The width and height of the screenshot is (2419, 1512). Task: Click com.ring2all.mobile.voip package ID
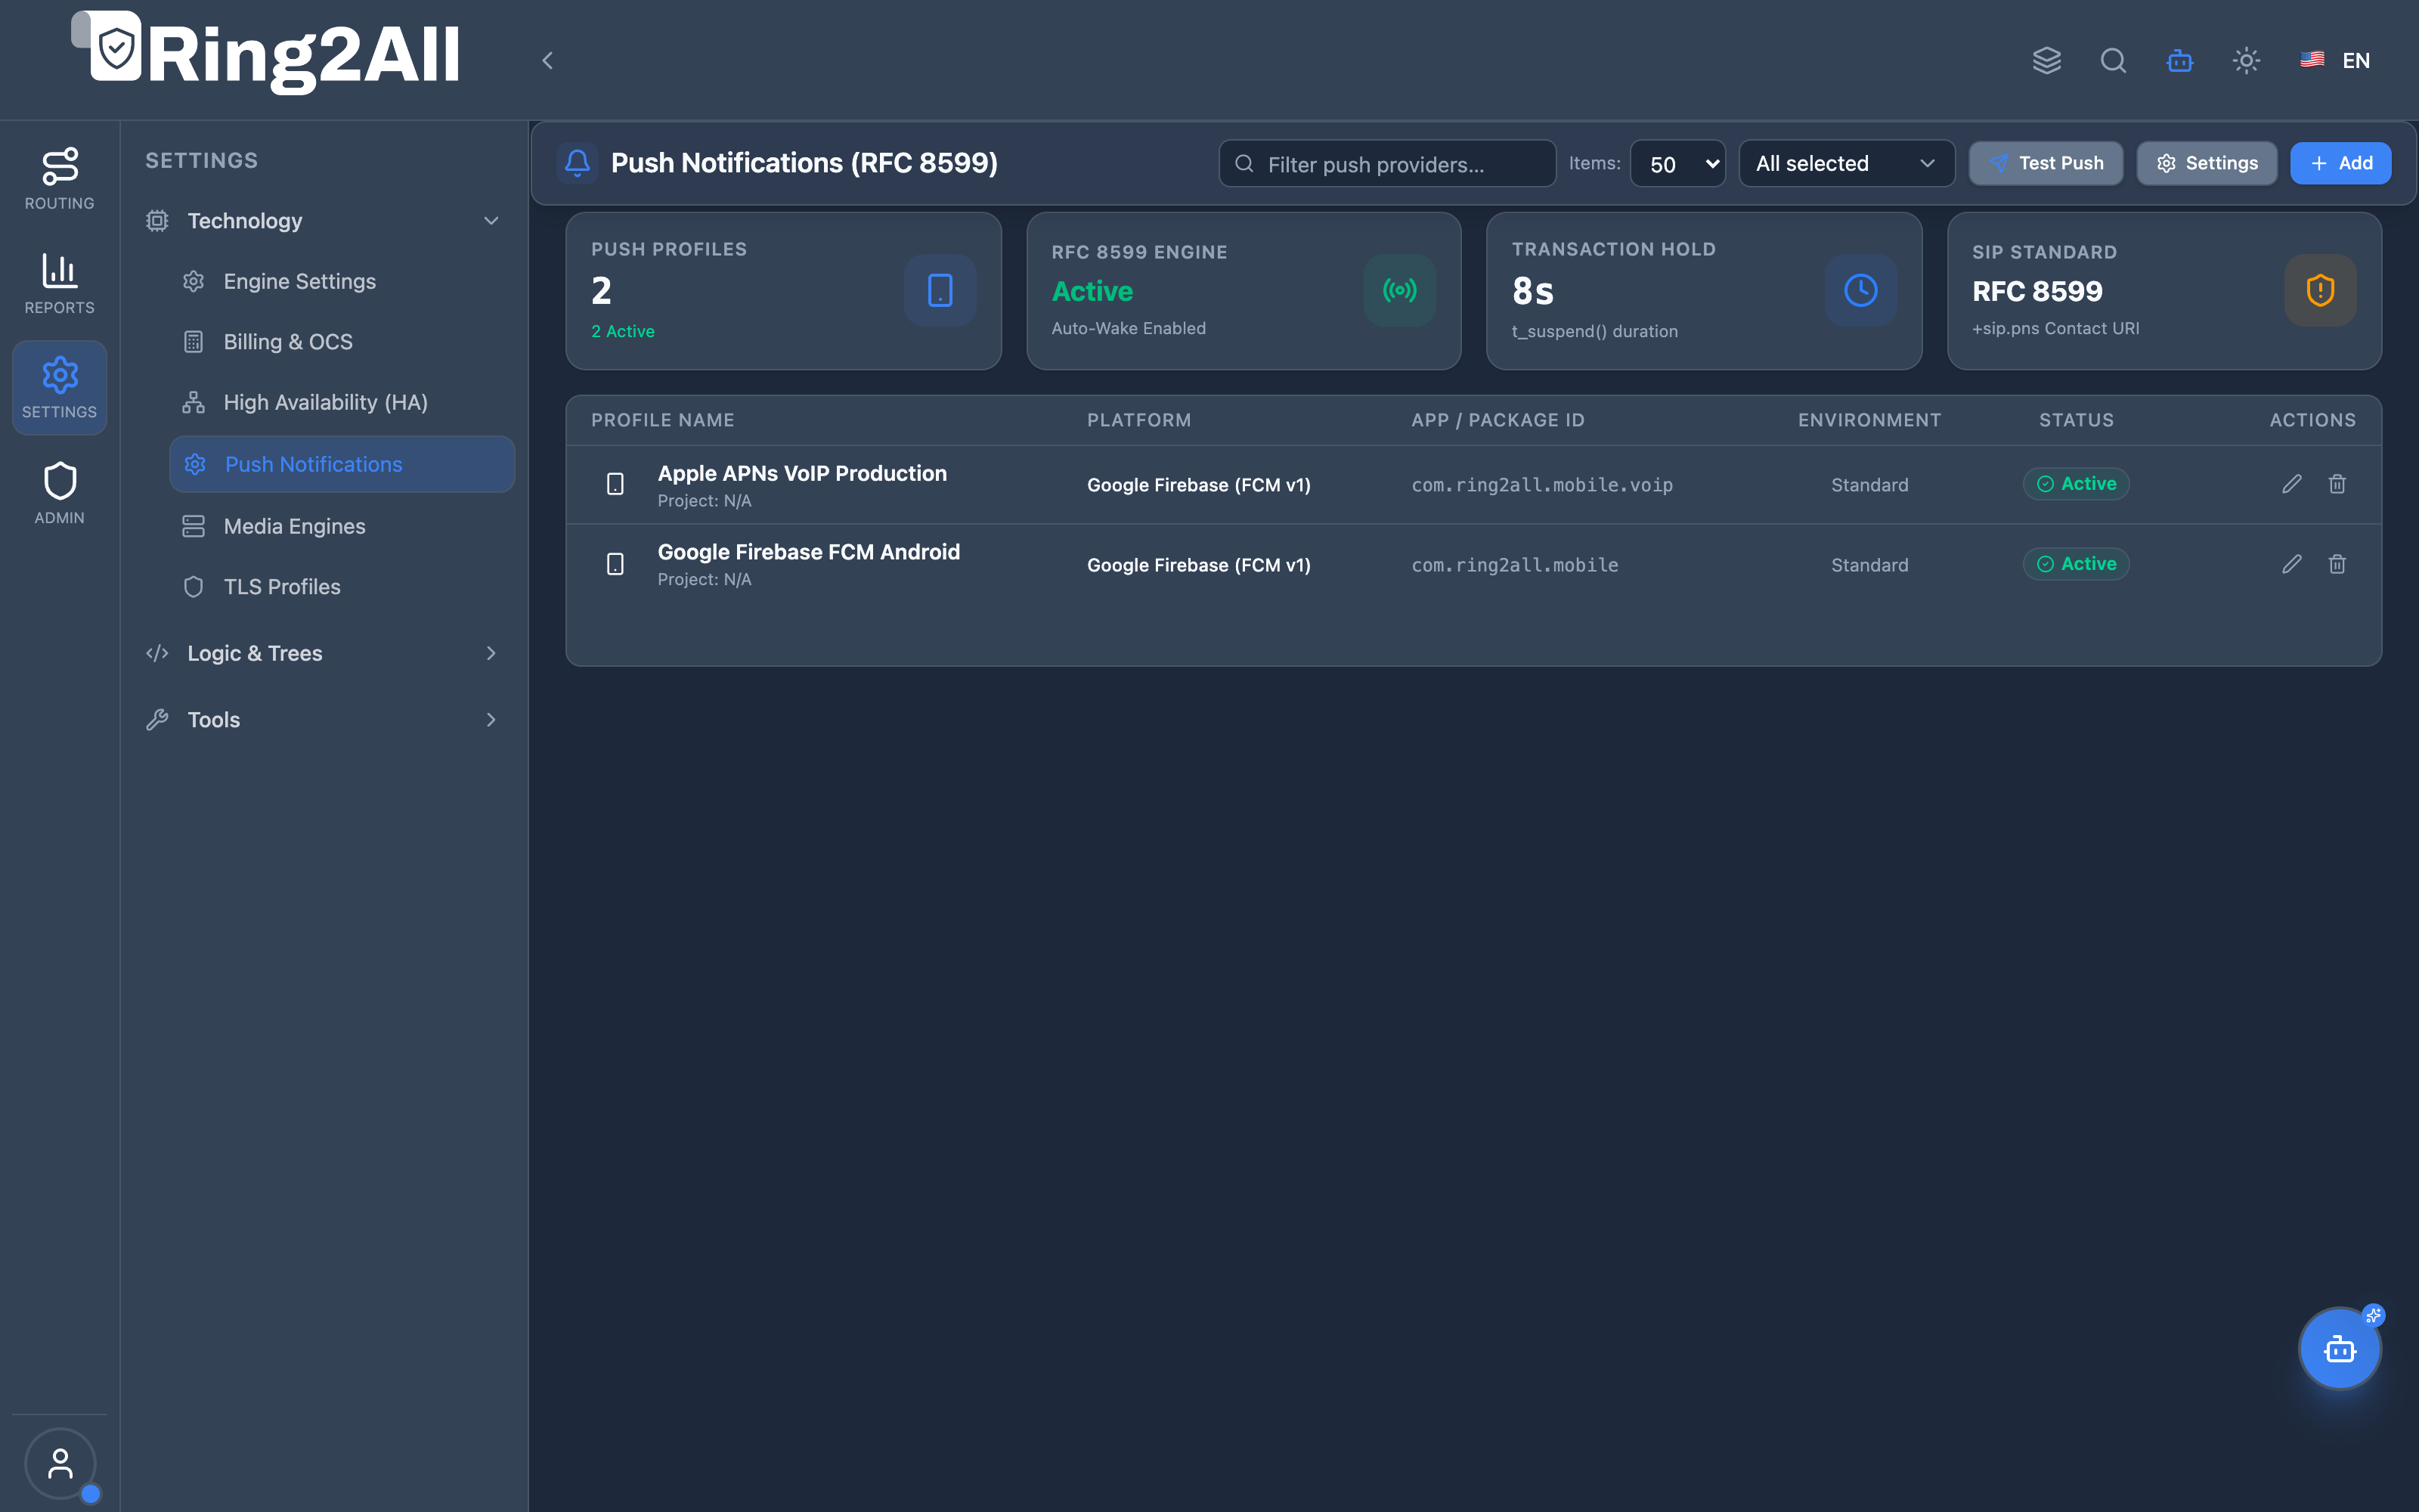(x=1541, y=485)
